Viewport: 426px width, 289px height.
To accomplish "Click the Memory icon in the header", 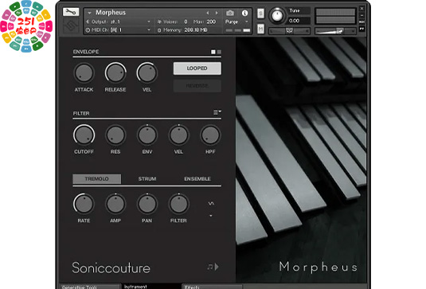I will click(159, 30).
